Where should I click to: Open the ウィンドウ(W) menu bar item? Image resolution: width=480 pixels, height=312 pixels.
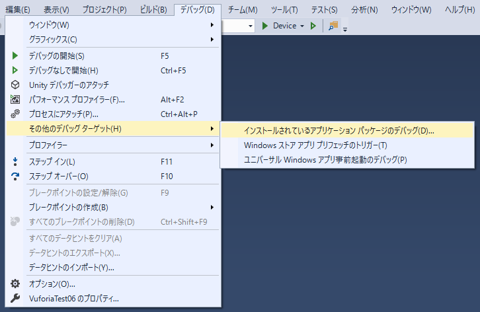(x=411, y=10)
